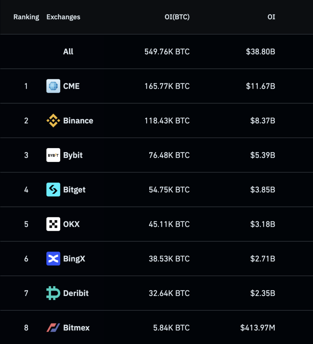Select the All exchanges summary row
The image size is (313, 344).
point(156,51)
